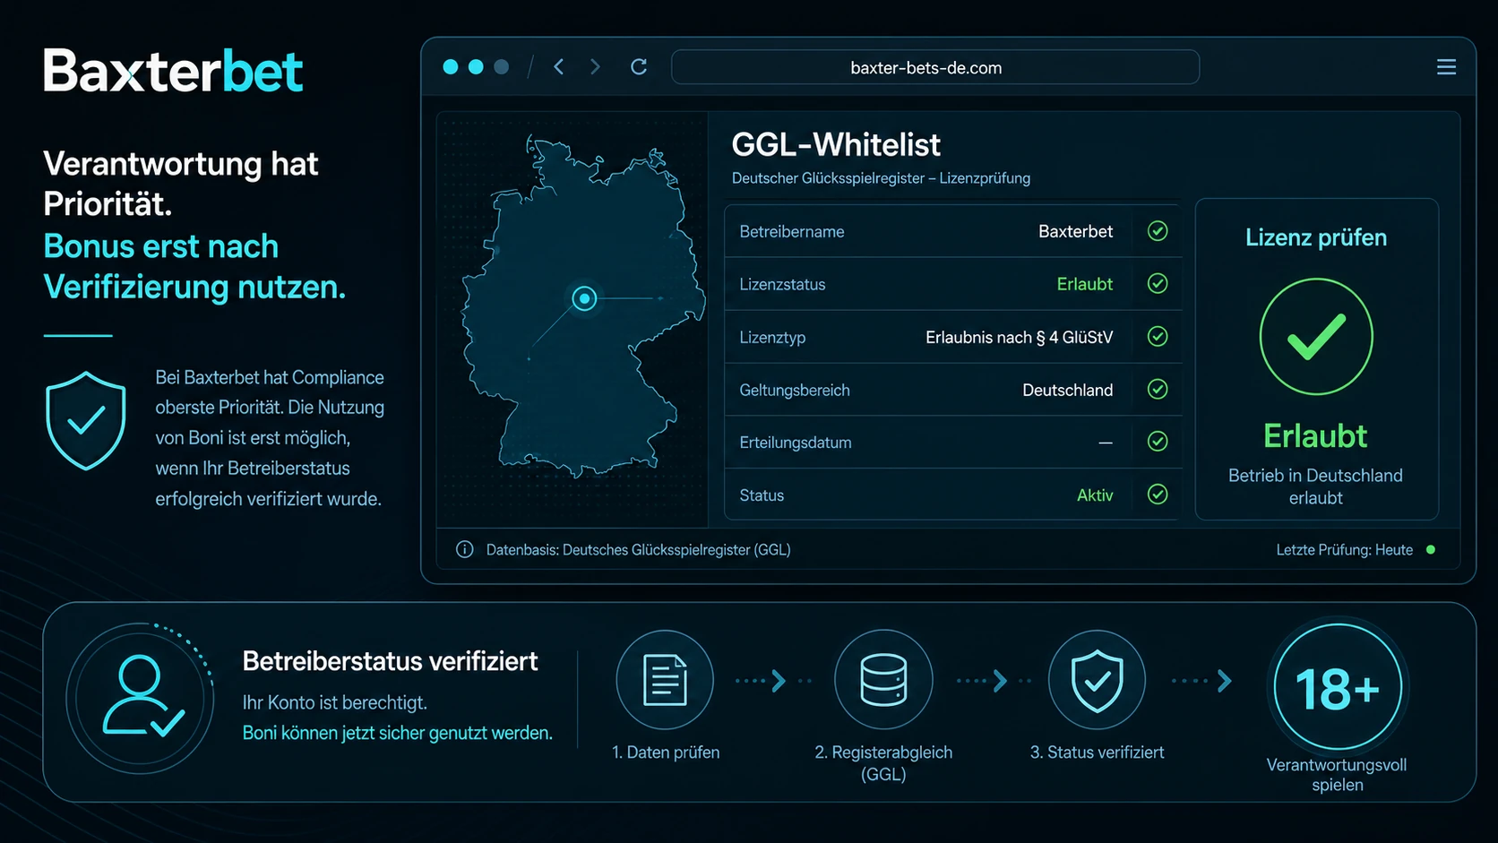Click the dash in the Erteilungsdatum row
1498x843 pixels.
click(x=1106, y=443)
